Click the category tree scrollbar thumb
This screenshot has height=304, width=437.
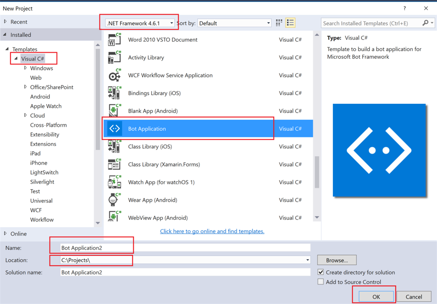coord(98,99)
